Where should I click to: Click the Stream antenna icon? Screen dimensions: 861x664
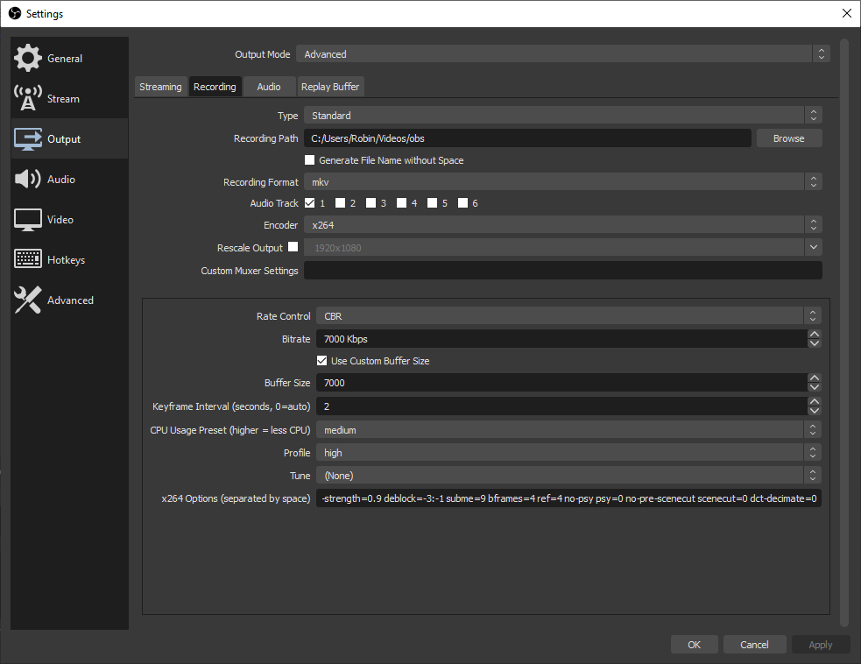[27, 98]
